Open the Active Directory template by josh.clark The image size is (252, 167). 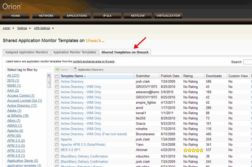coord(72,81)
